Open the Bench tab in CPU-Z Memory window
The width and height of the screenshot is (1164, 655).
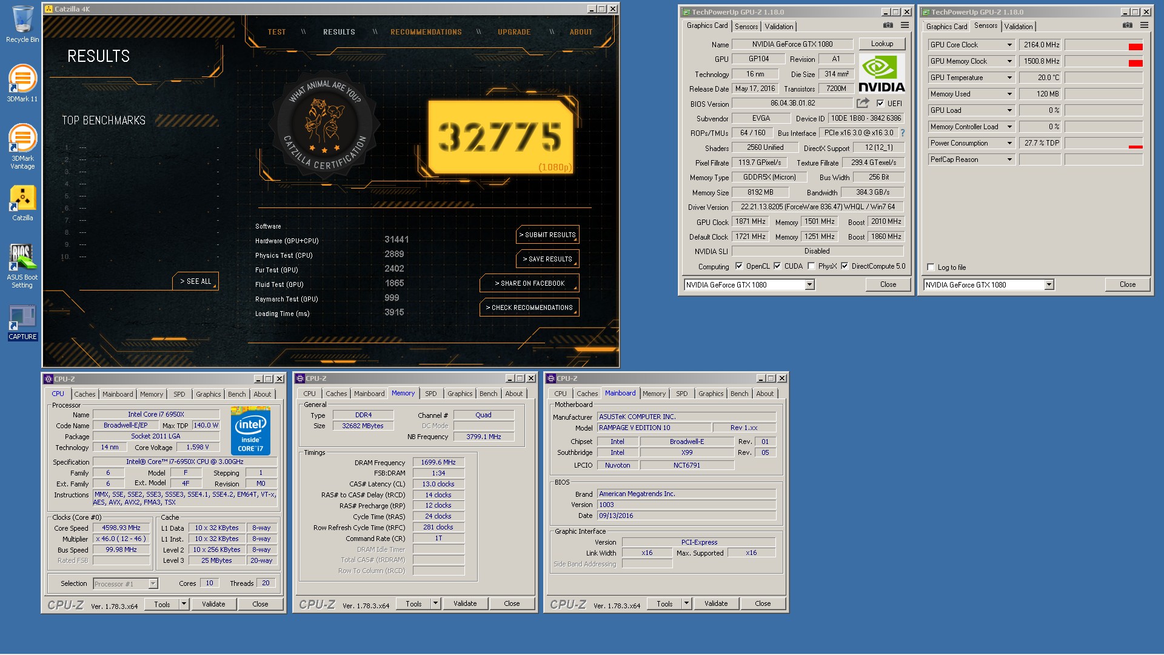[488, 394]
